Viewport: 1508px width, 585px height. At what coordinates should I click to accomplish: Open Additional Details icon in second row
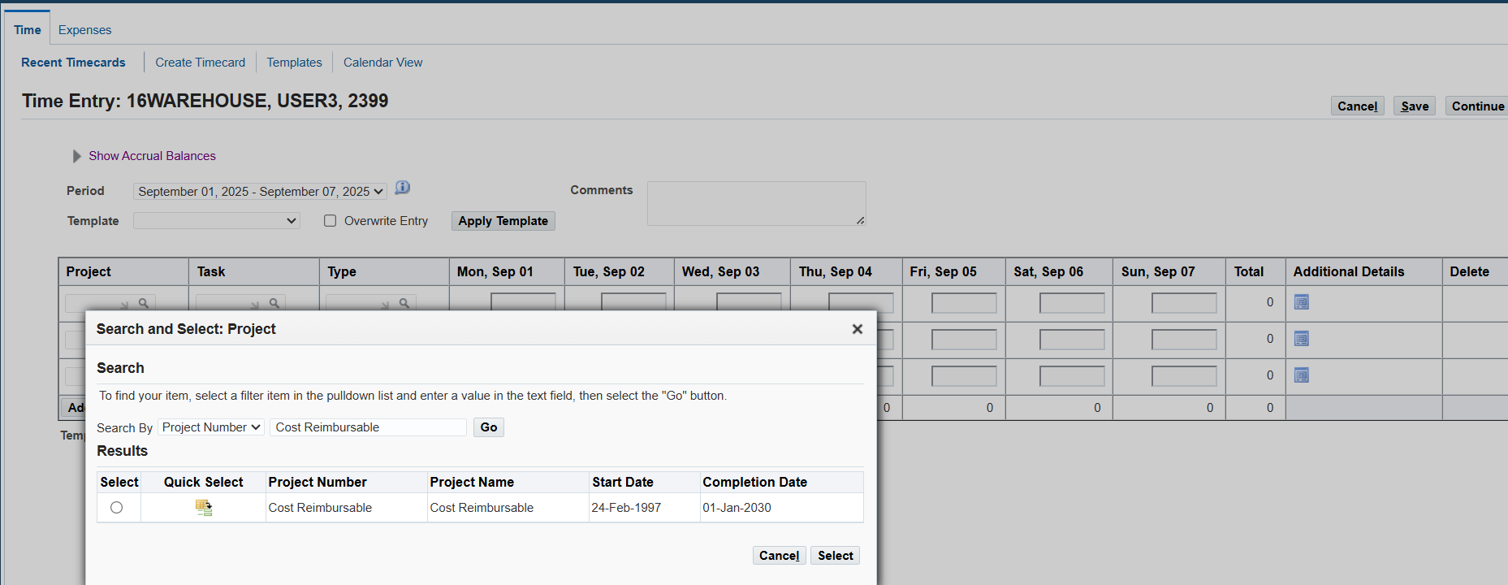click(x=1301, y=339)
